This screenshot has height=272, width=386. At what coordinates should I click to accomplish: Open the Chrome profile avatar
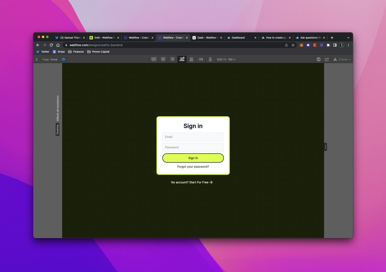[342, 45]
